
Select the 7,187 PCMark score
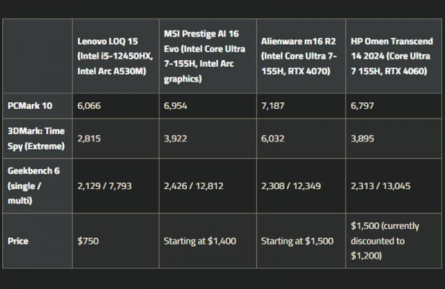click(x=273, y=106)
